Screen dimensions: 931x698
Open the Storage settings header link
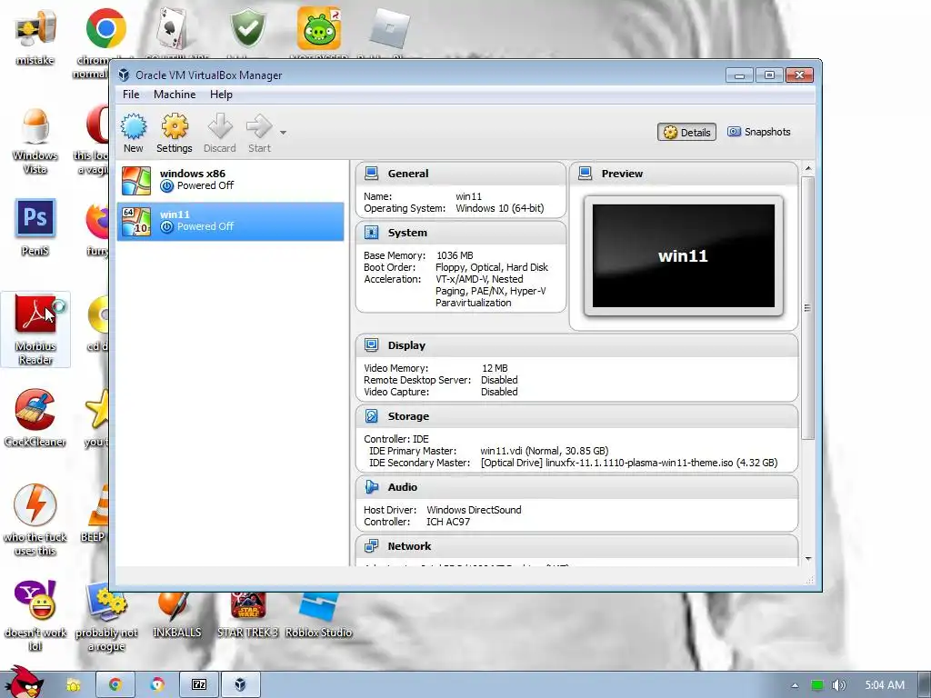click(x=408, y=416)
